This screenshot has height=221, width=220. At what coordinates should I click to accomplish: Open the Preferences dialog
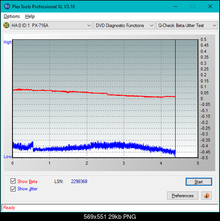click(x=182, y=196)
